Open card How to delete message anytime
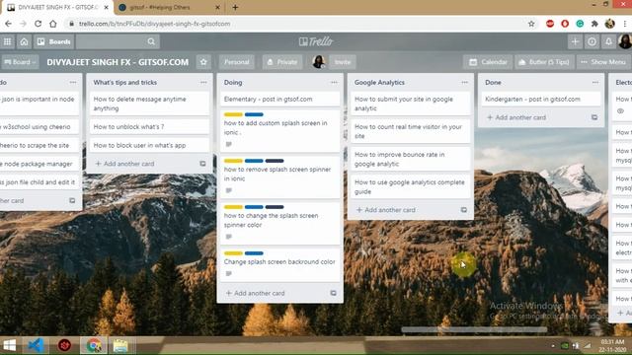632x355 pixels. 149,104
